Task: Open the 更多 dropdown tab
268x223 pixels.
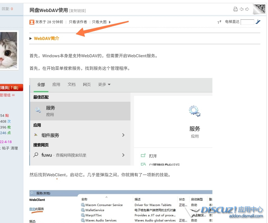Action: tap(104, 84)
